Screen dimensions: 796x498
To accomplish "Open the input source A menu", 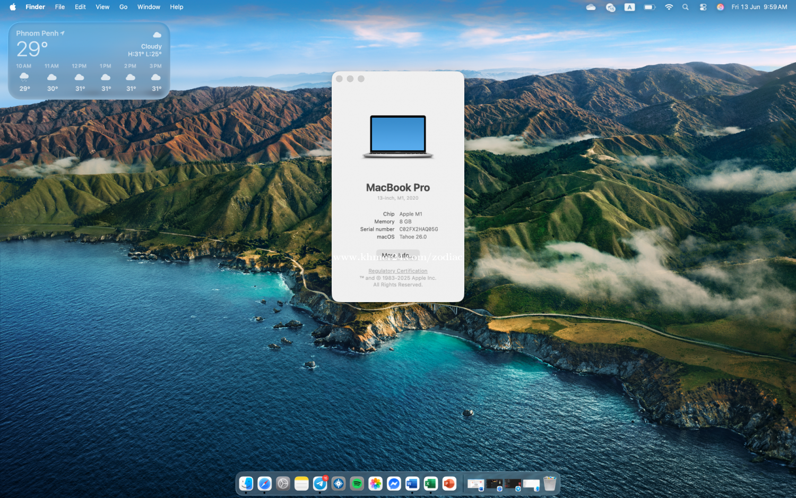I will click(x=630, y=7).
